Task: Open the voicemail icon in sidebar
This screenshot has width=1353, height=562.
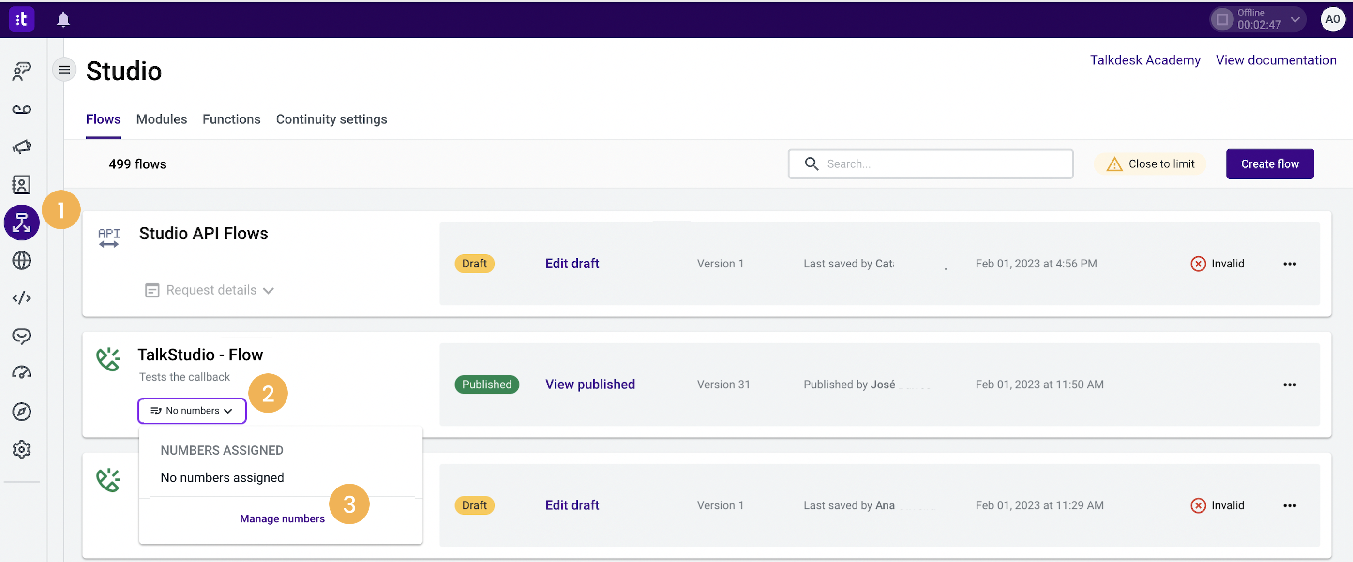Action: pos(22,109)
